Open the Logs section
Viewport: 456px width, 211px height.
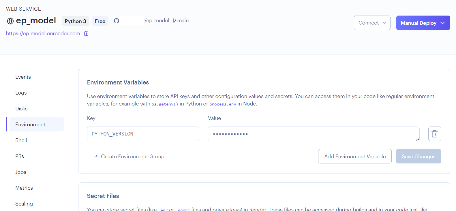(x=21, y=93)
